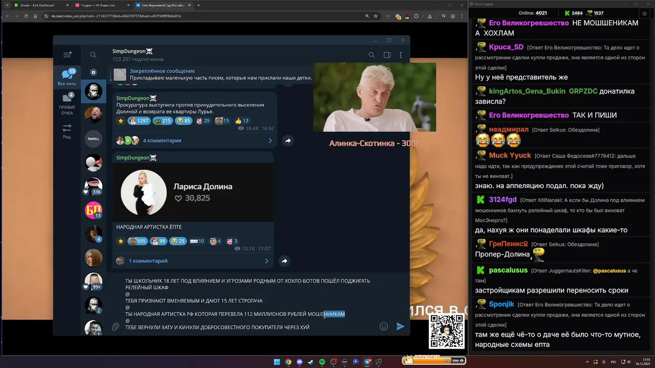Toggle the Telegram side panel icon
The height and width of the screenshot is (368, 655).
click(x=387, y=55)
